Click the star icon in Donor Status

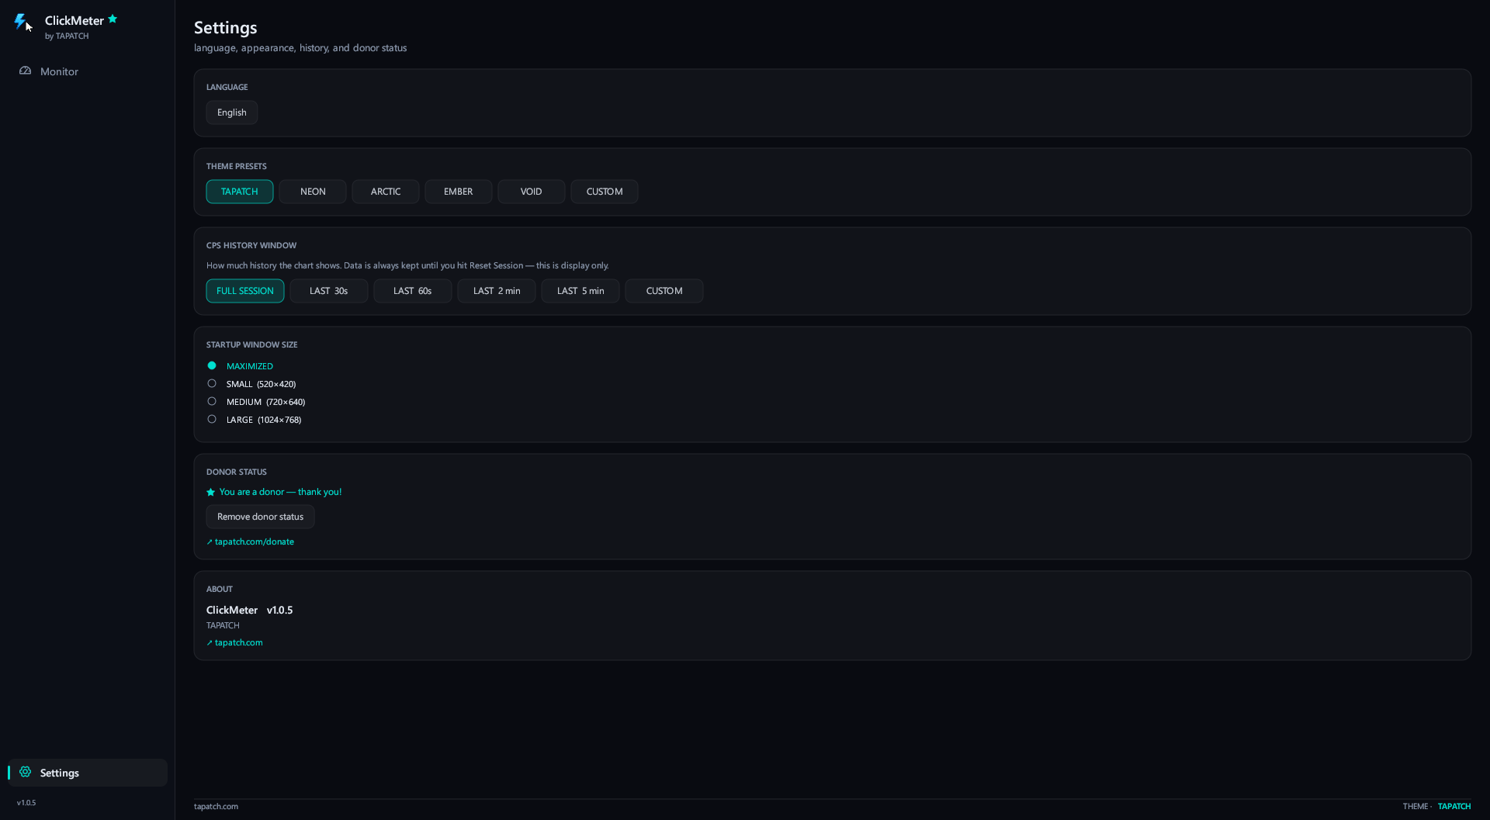point(210,492)
